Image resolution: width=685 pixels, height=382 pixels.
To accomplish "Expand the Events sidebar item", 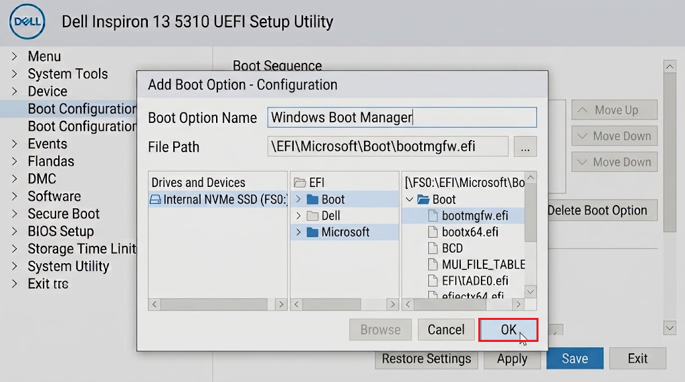I will [x=15, y=144].
